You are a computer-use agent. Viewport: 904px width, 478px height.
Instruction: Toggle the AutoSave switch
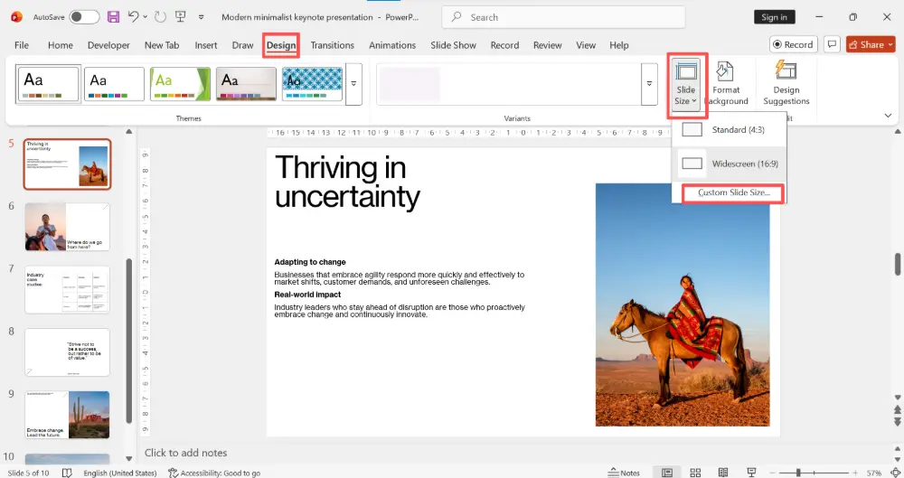[x=84, y=17]
